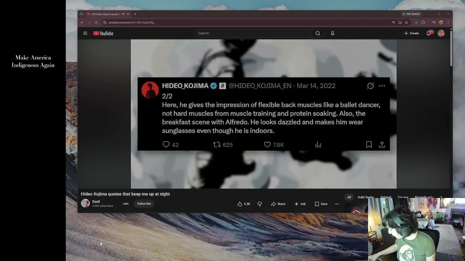Select the All filter chip
The image size is (465, 261).
349,197
